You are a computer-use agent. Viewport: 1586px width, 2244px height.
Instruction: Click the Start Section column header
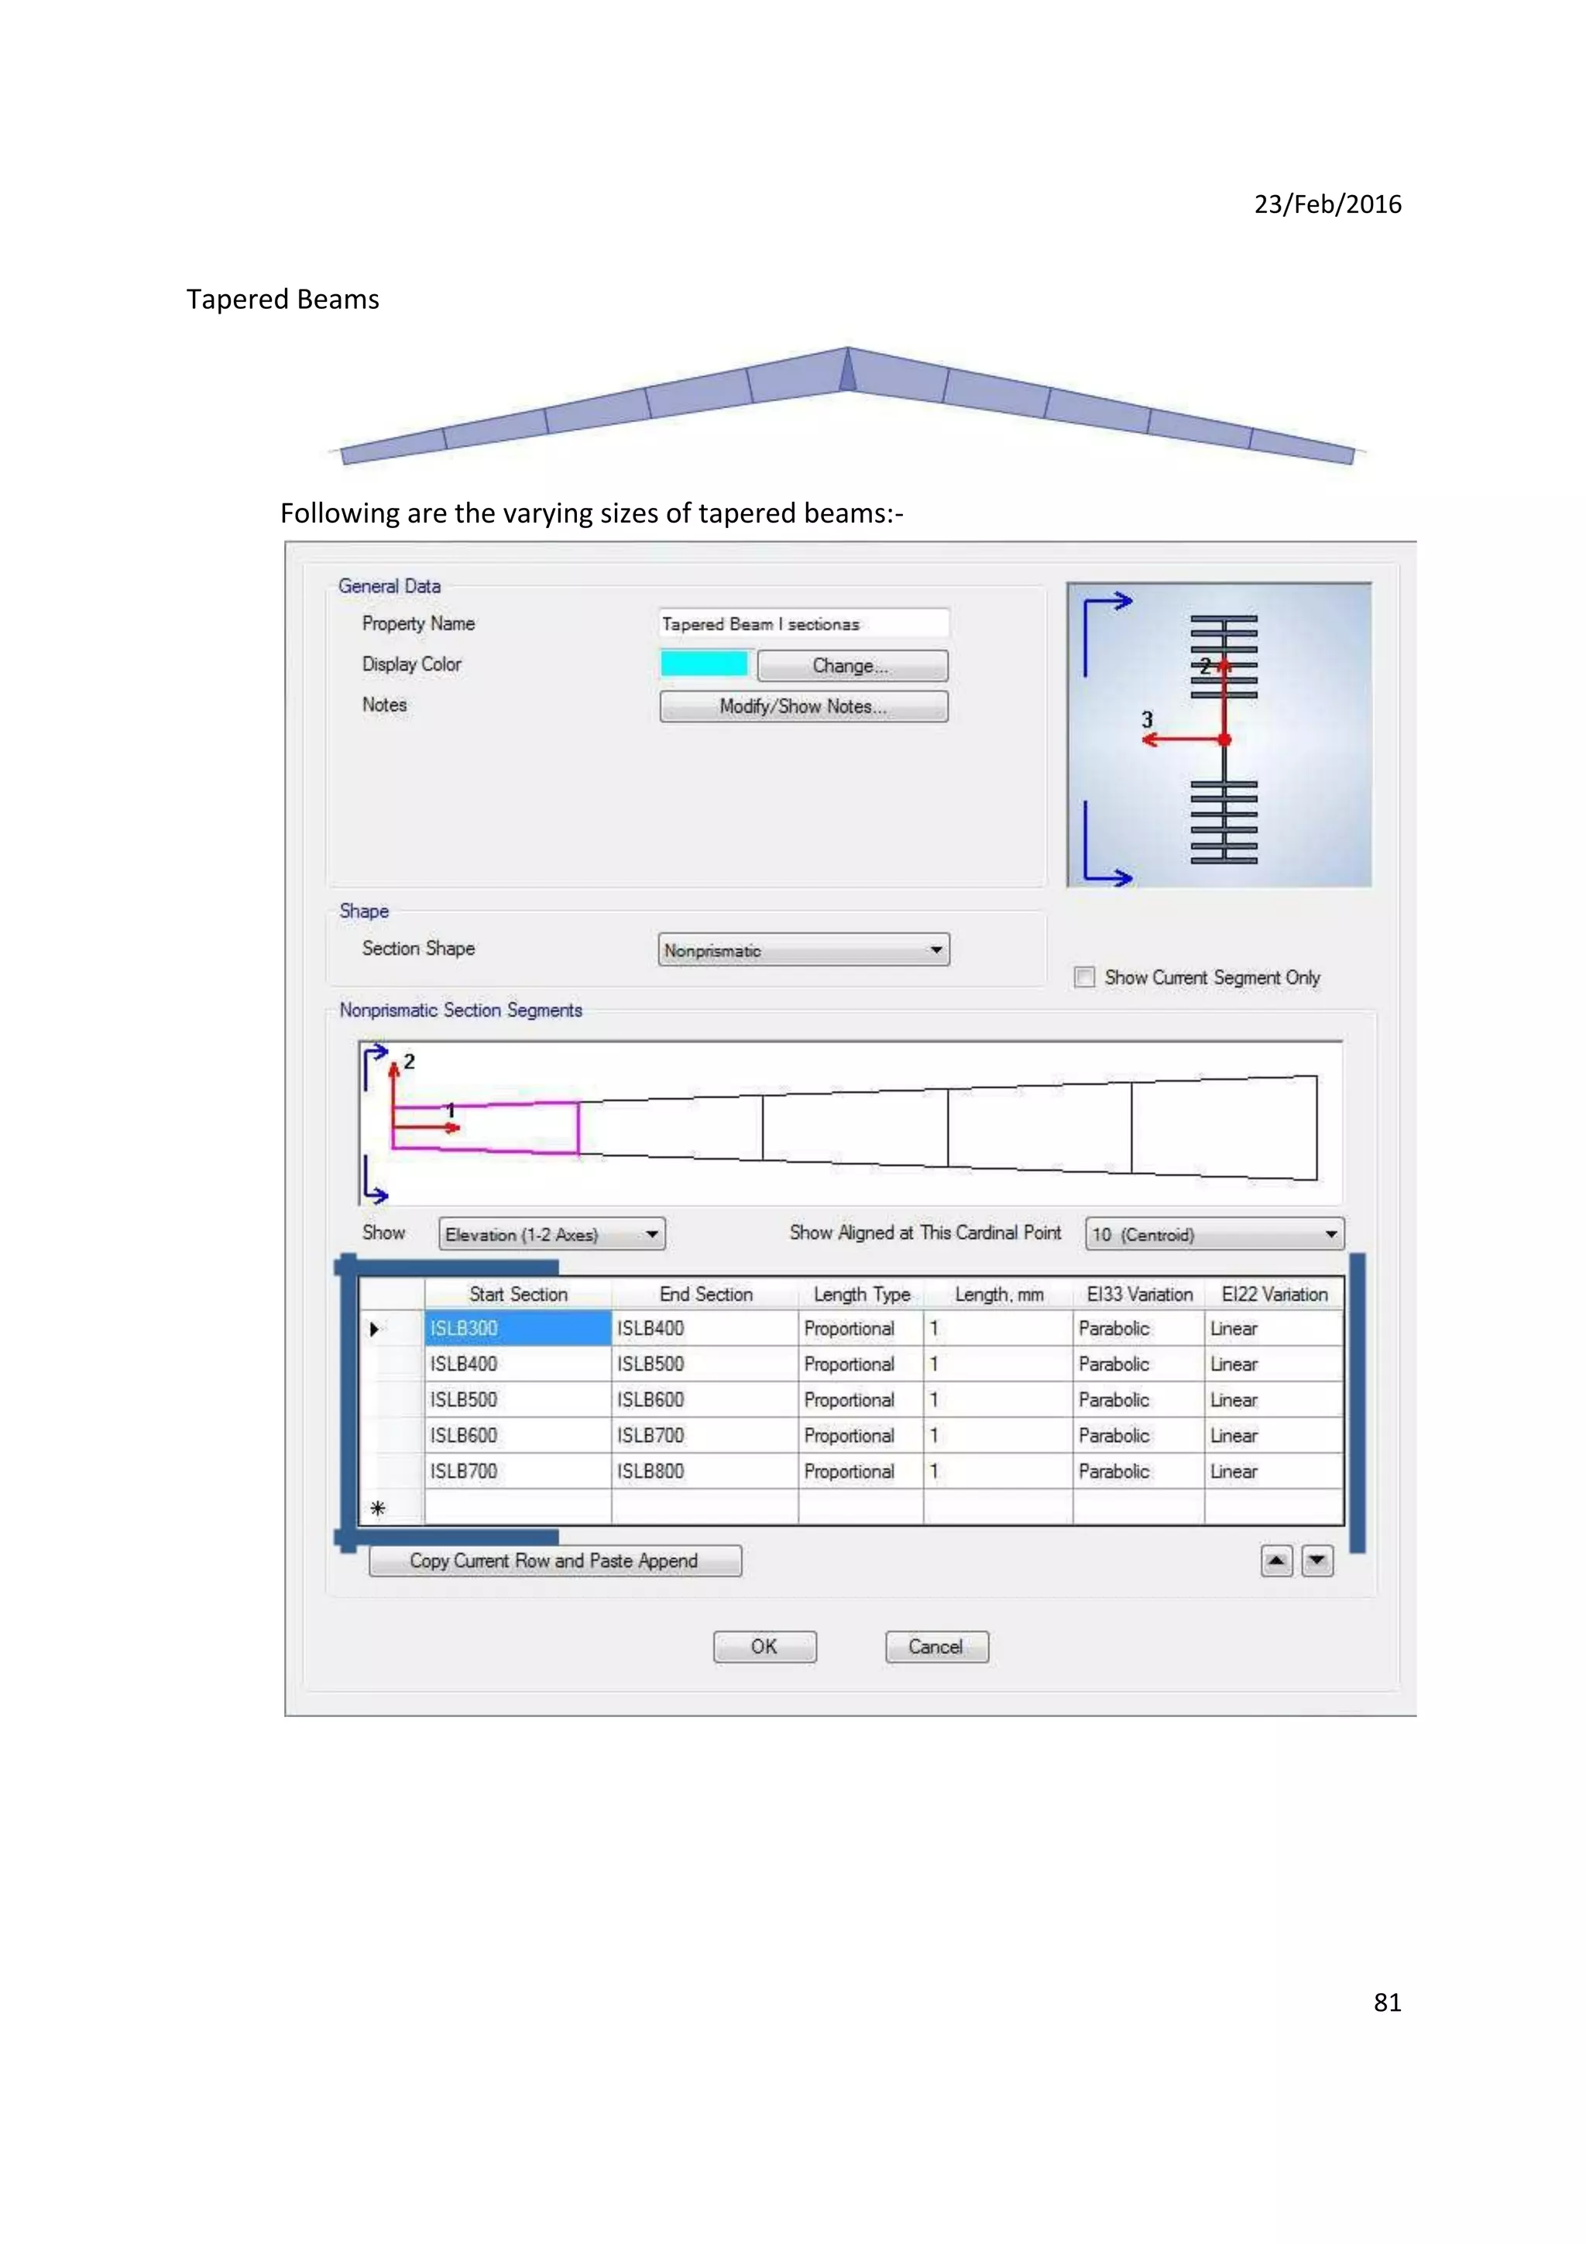pos(518,1294)
